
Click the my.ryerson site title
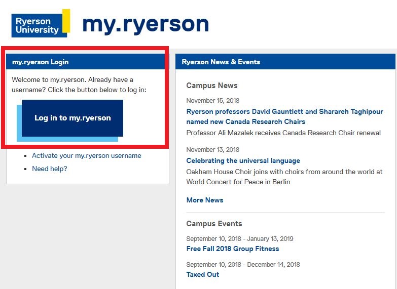tap(145, 24)
